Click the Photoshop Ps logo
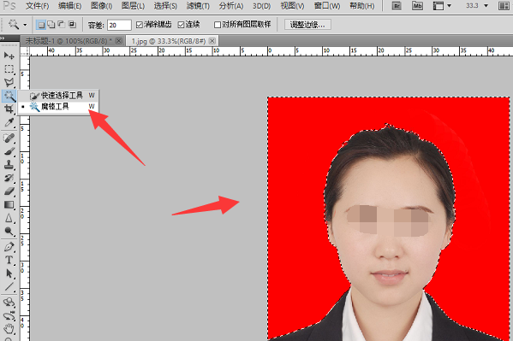 tap(9, 5)
